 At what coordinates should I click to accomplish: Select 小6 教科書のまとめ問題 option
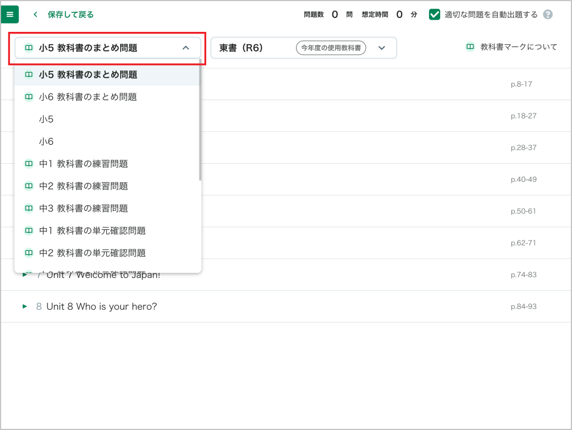coord(107,97)
